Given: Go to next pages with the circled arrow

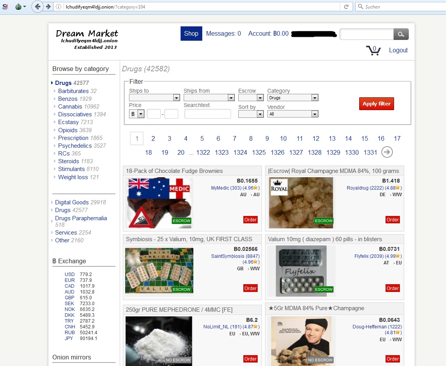Looking at the screenshot, I should pos(387,152).
